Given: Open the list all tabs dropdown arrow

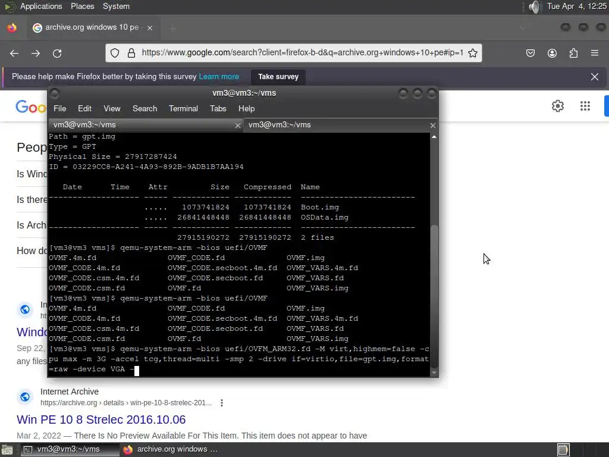Looking at the screenshot, I should pyautogui.click(x=523, y=27).
